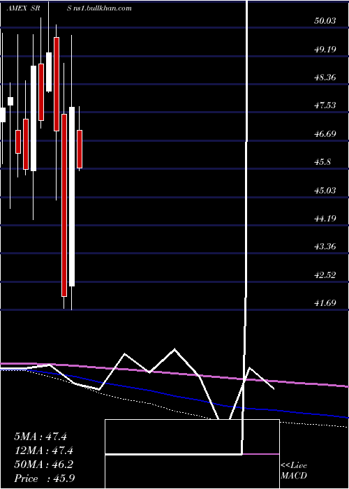Viewport: 349px width, 489px height.
Task: Click the 12MA : 47.4 value
Action: (x=43, y=451)
